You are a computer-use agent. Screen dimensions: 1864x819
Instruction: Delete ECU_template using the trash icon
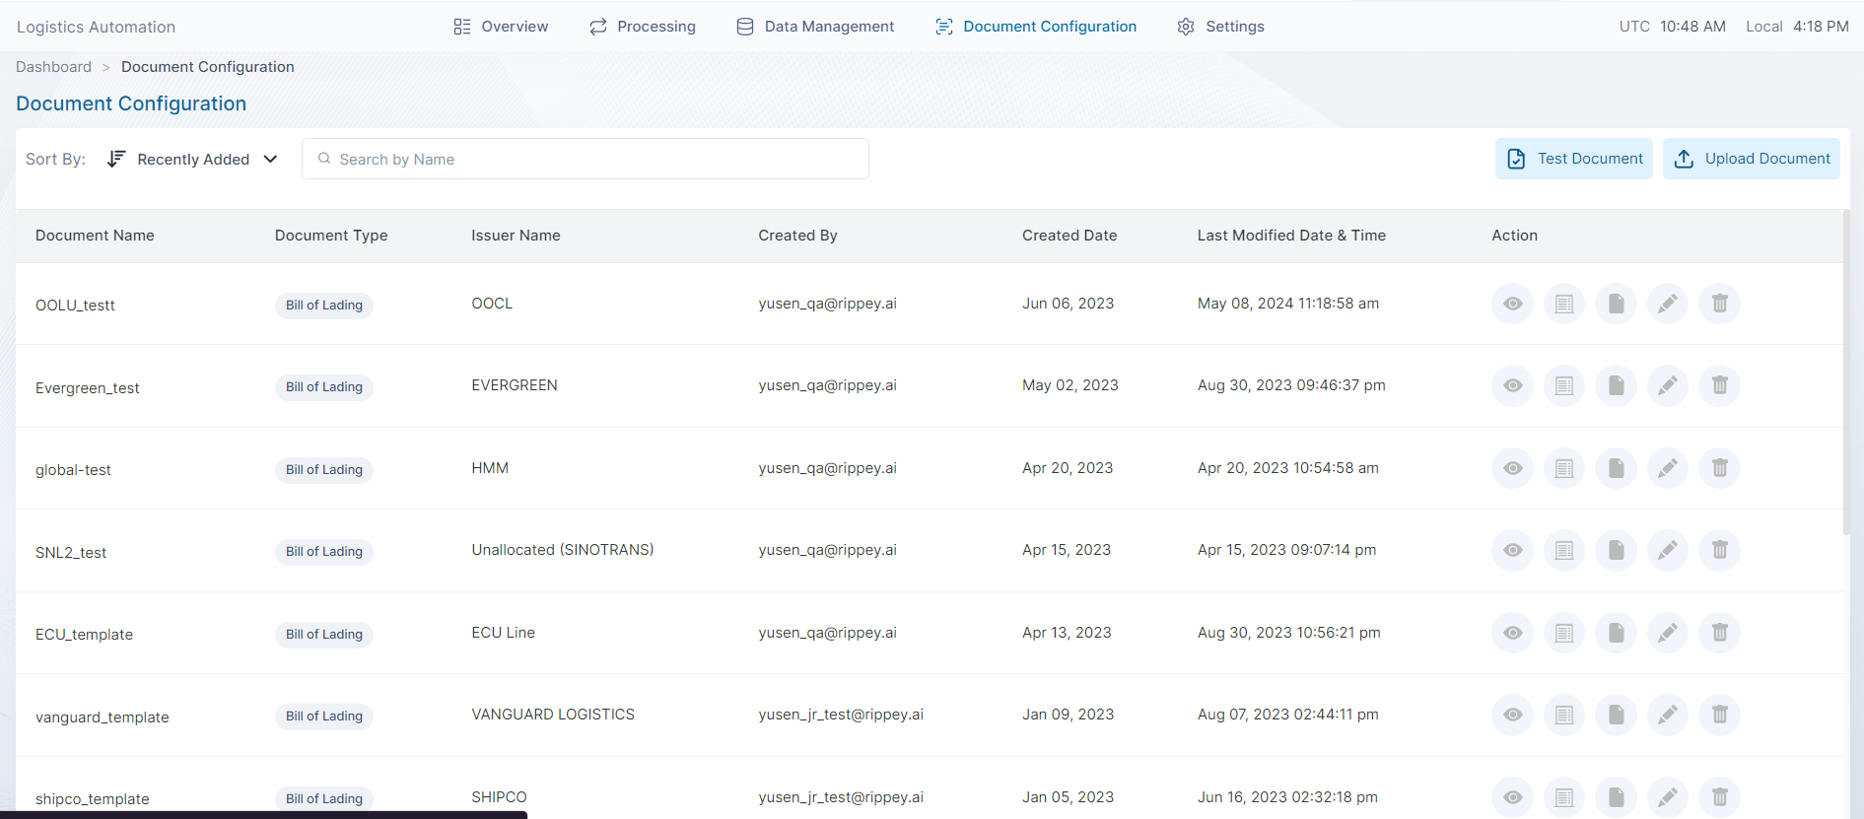(x=1719, y=633)
